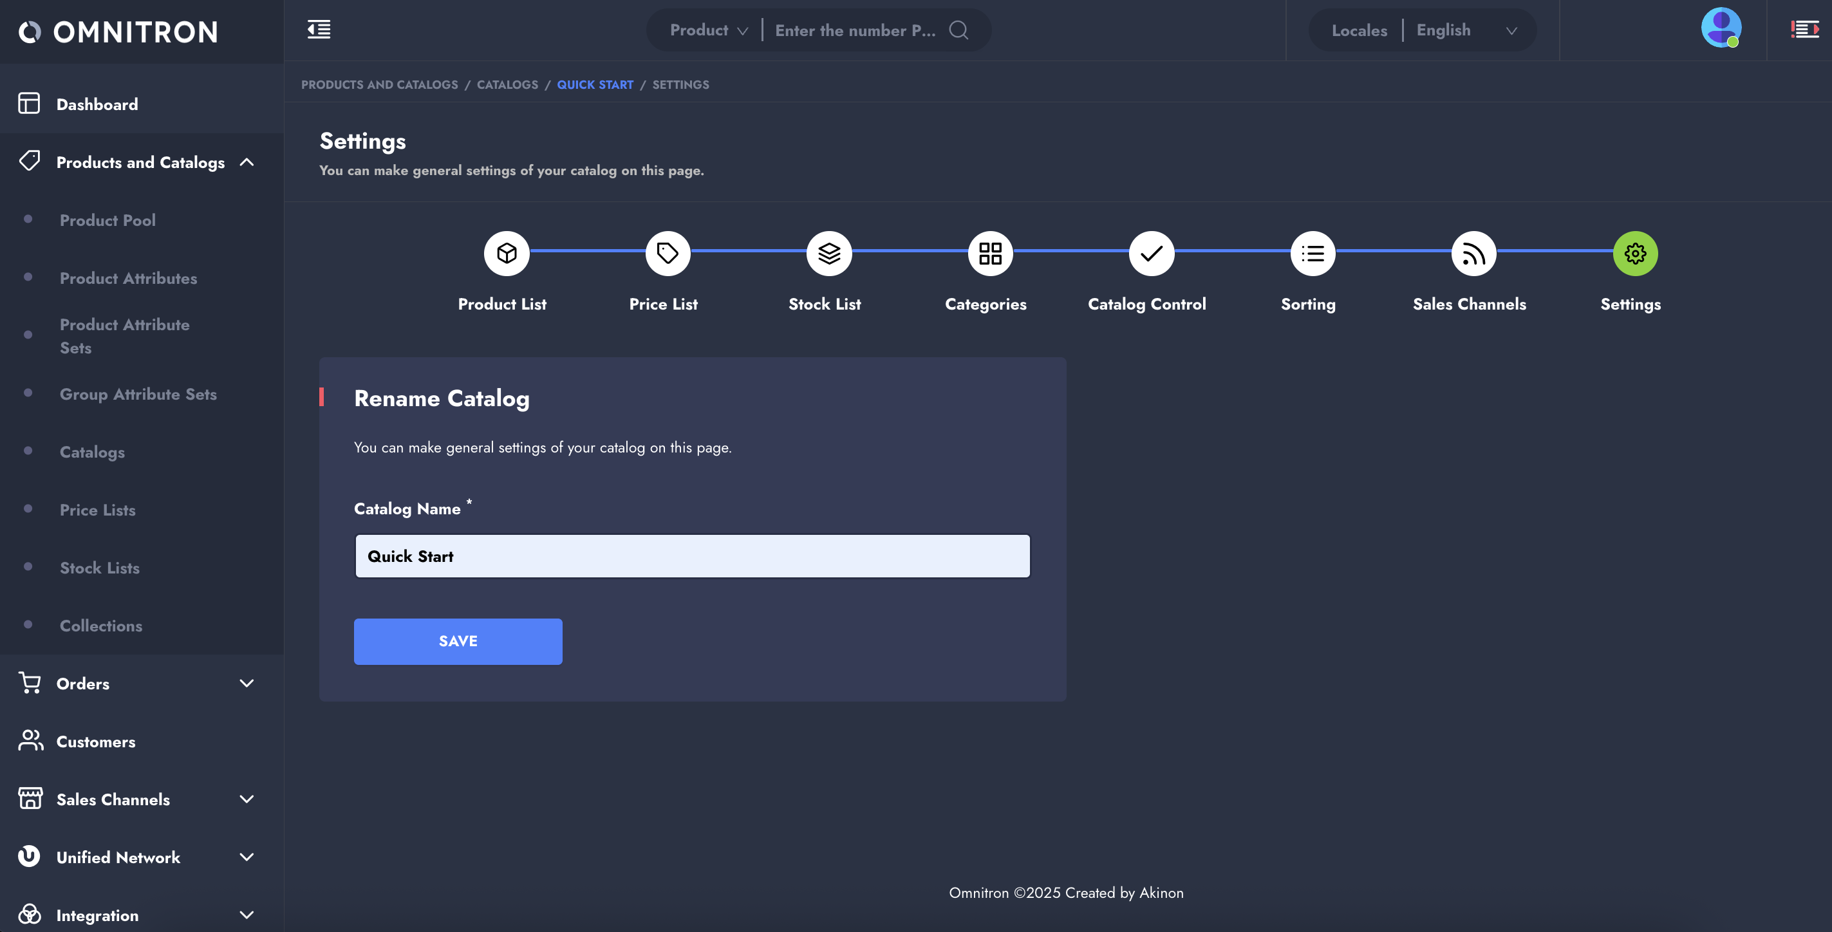Screen dimensions: 1832x932
Task: Click the QUICK START breadcrumb link
Action: click(x=595, y=84)
